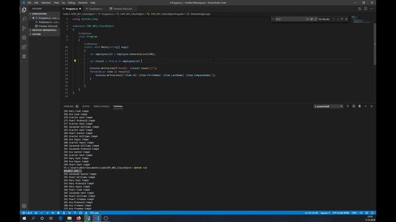Switch to Employee.cs editor tab

pos(95,9)
